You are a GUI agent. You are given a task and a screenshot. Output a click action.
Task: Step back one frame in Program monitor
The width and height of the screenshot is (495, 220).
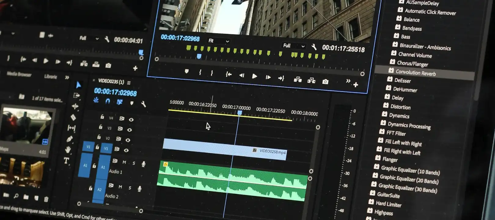point(242,75)
